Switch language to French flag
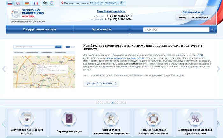223x138 pixels. 36,3
